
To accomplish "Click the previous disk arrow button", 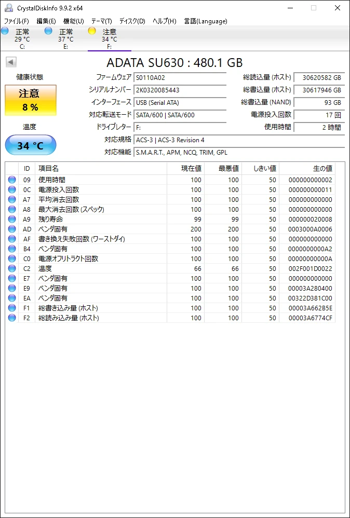I will tap(11, 62).
